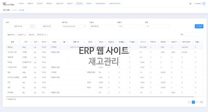The image size is (208, 112).
Task: Go to page 2 in pagination
Action: pos(197,102)
